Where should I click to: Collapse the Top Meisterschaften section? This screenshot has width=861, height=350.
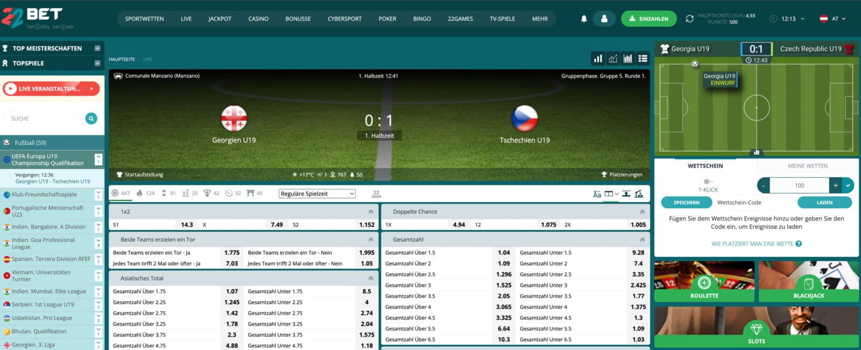point(97,48)
